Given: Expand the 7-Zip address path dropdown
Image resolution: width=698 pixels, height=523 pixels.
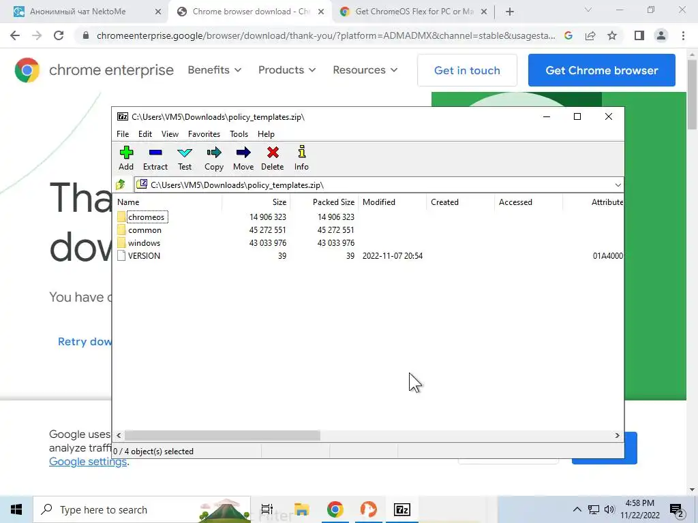Looking at the screenshot, I should [x=618, y=185].
